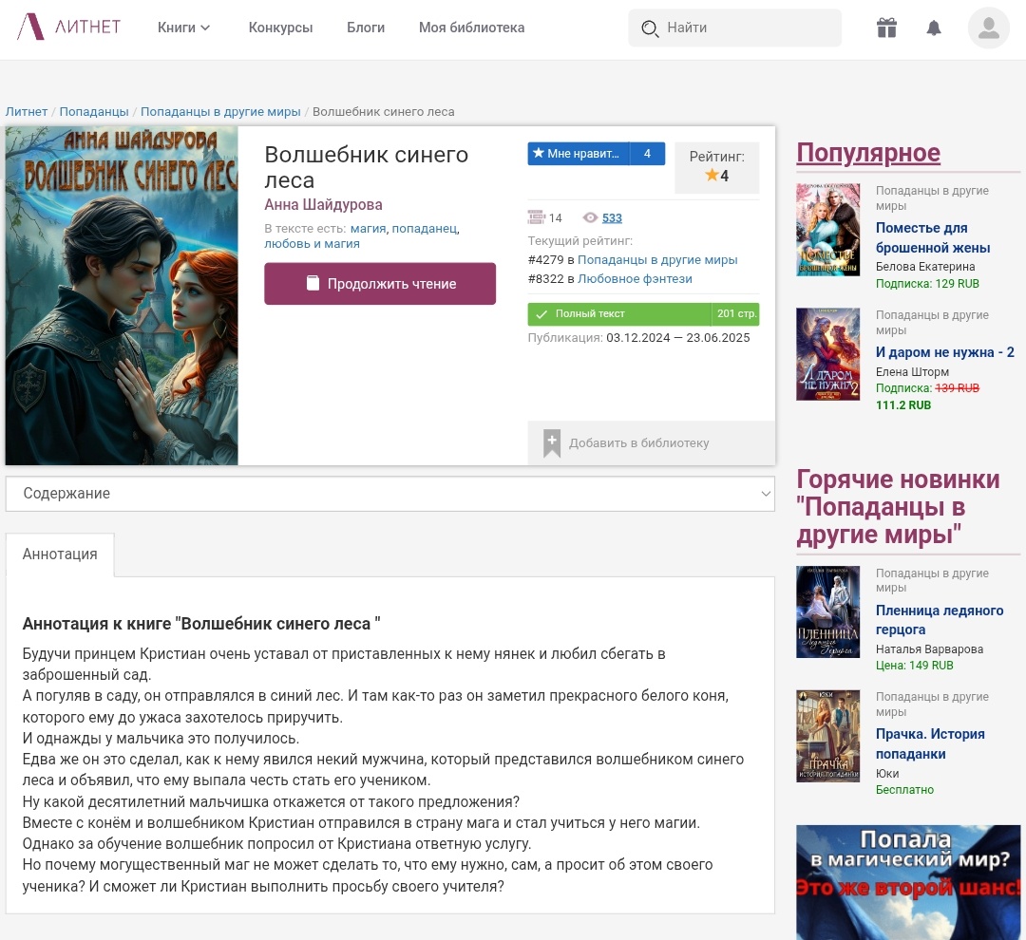Open the notifications bell

tap(934, 28)
